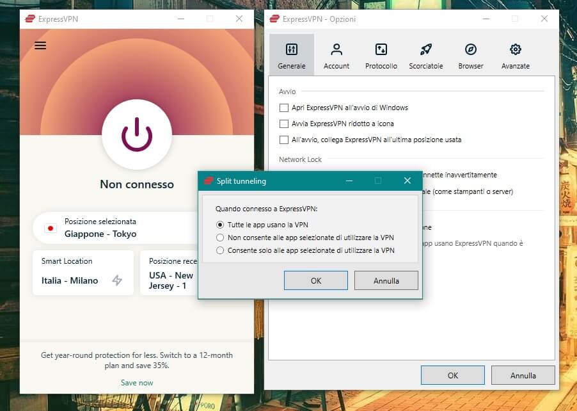Screen dimensions: 577x411
Task: Check collega ExpressVPN all'ultima posizione usata
Action: pyautogui.click(x=284, y=140)
